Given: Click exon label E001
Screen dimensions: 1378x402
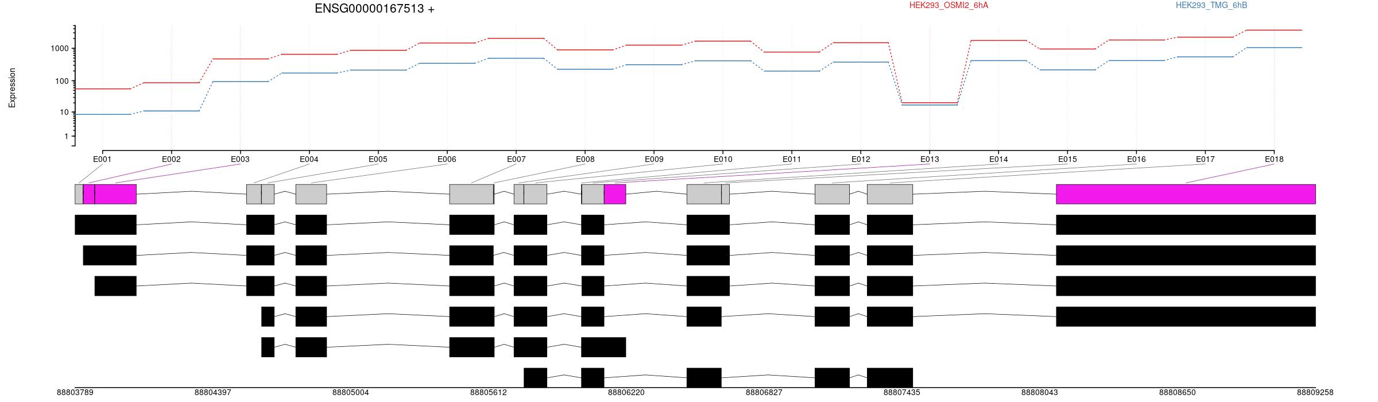Looking at the screenshot, I should point(102,159).
